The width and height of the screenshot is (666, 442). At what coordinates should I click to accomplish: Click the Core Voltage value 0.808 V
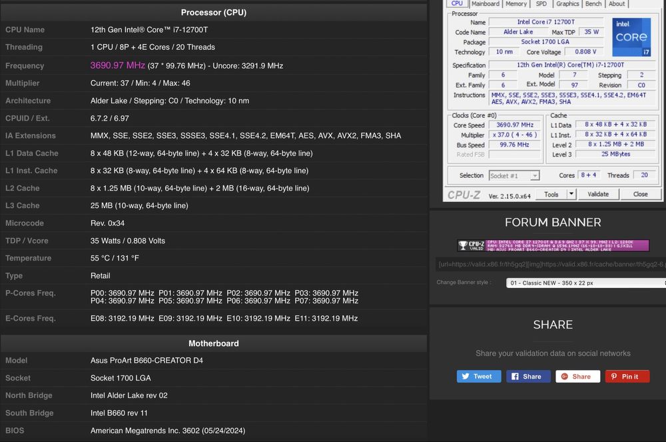coord(585,52)
